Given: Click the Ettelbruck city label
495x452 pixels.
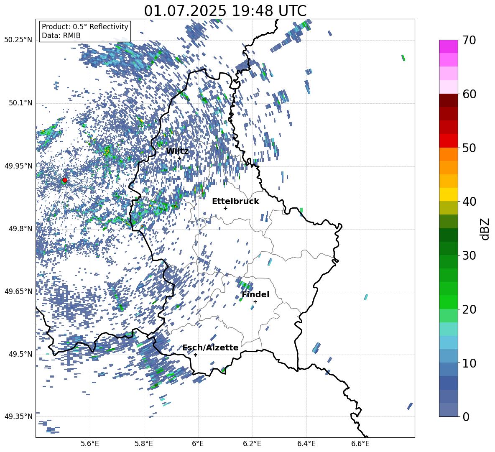Looking at the screenshot, I should tap(235, 202).
